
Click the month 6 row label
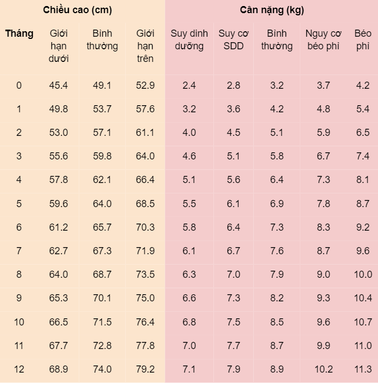19,227
